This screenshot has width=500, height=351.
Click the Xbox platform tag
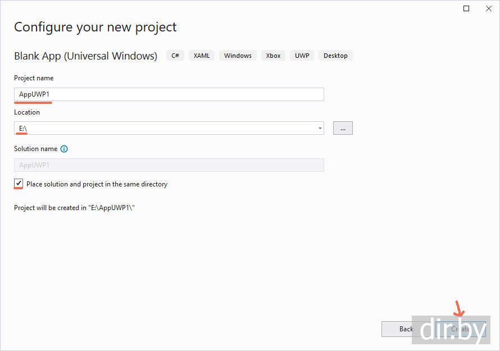273,56
